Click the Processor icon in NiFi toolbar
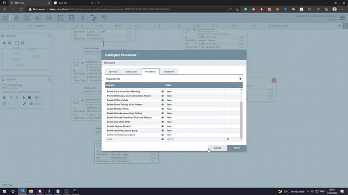The width and height of the screenshot is (348, 195). point(27,18)
